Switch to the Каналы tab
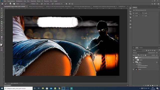 141,48
